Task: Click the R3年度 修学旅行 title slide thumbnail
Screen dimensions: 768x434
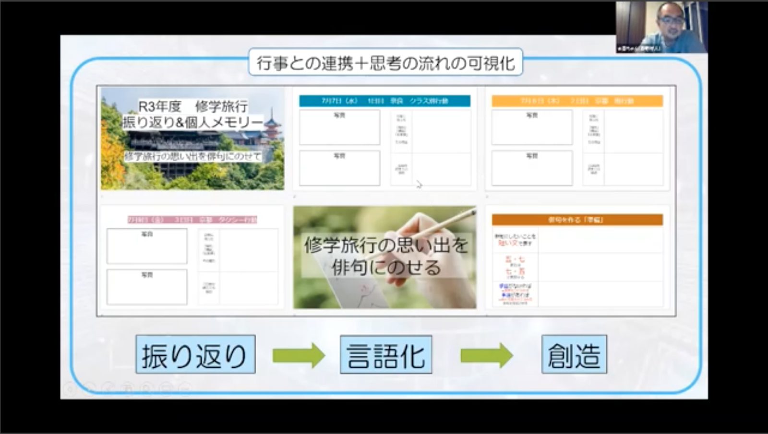Action: tap(192, 138)
